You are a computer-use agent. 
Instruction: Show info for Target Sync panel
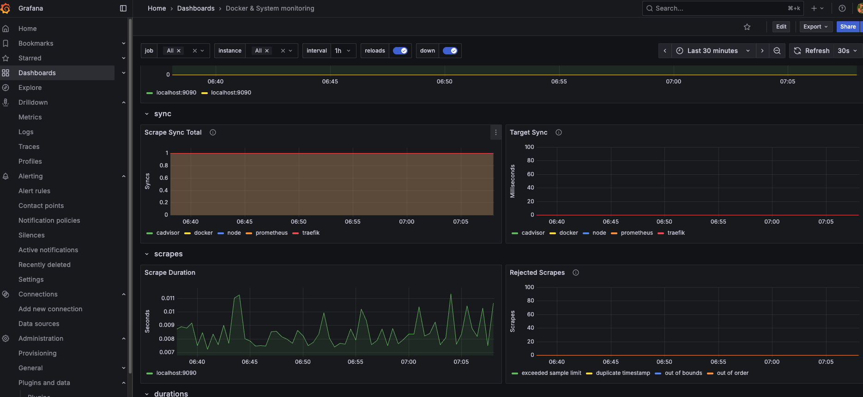[x=559, y=132]
